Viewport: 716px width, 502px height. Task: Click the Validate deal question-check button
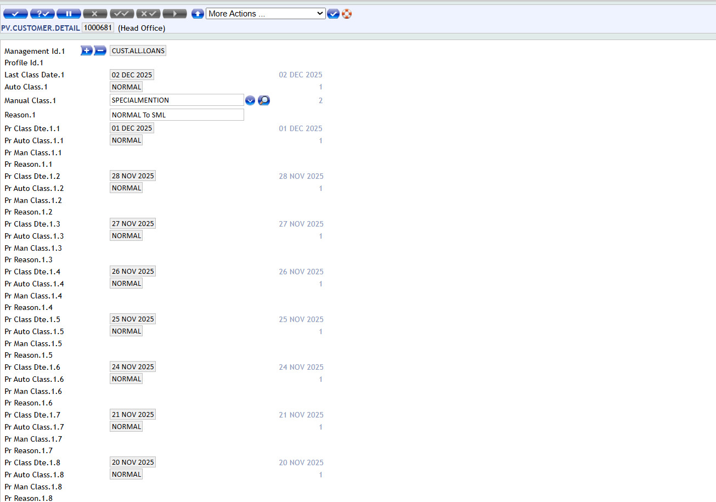click(42, 14)
